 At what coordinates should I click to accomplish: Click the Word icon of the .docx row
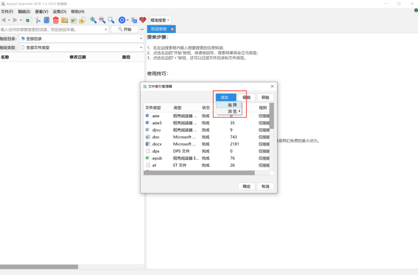pos(147,144)
